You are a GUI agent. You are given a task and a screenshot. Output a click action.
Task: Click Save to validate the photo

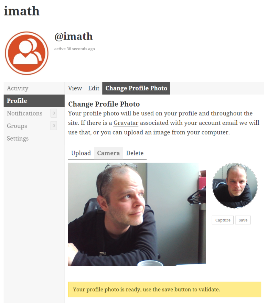243,220
